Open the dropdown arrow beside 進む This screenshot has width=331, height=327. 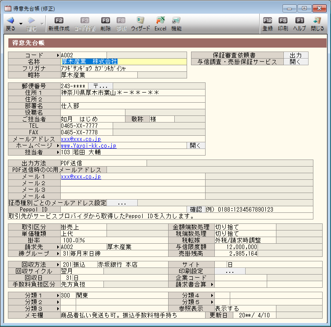42,24
